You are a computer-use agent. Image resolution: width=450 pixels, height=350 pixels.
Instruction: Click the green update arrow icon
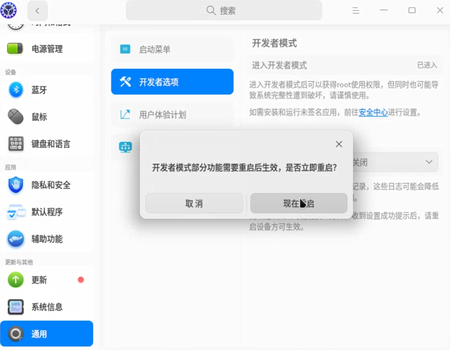click(x=16, y=280)
